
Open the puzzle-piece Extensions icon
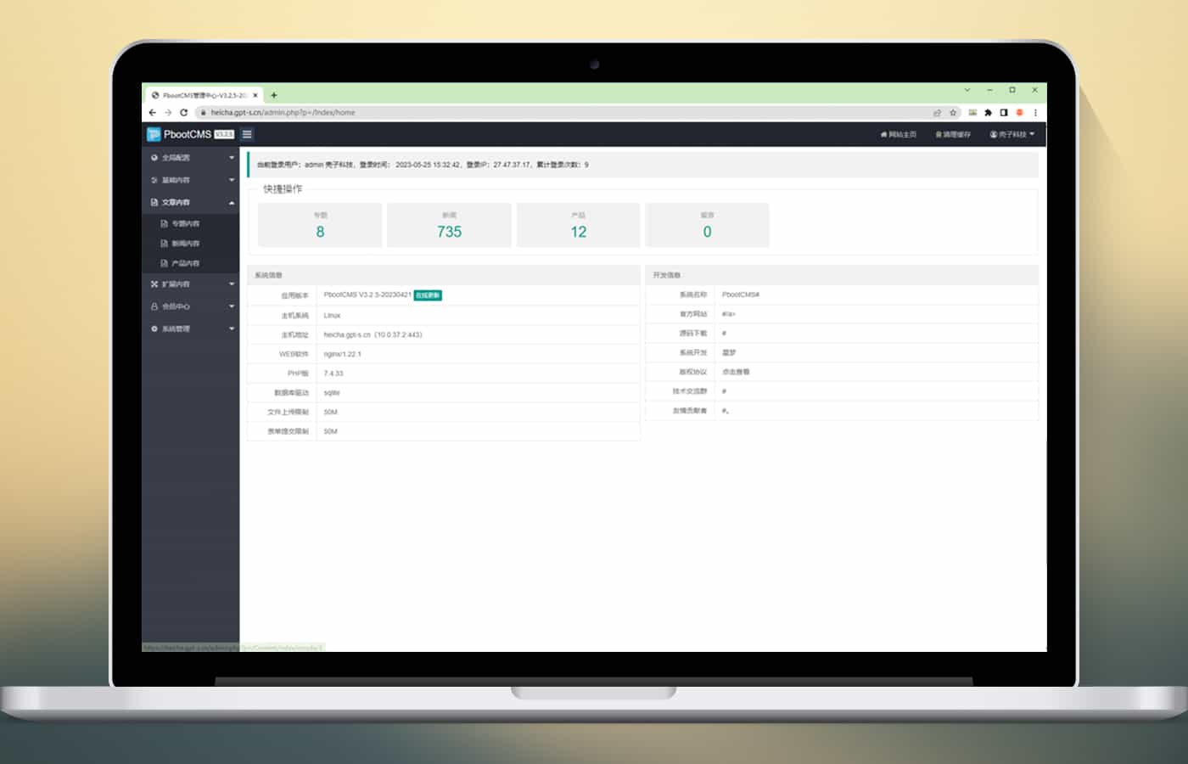[988, 112]
